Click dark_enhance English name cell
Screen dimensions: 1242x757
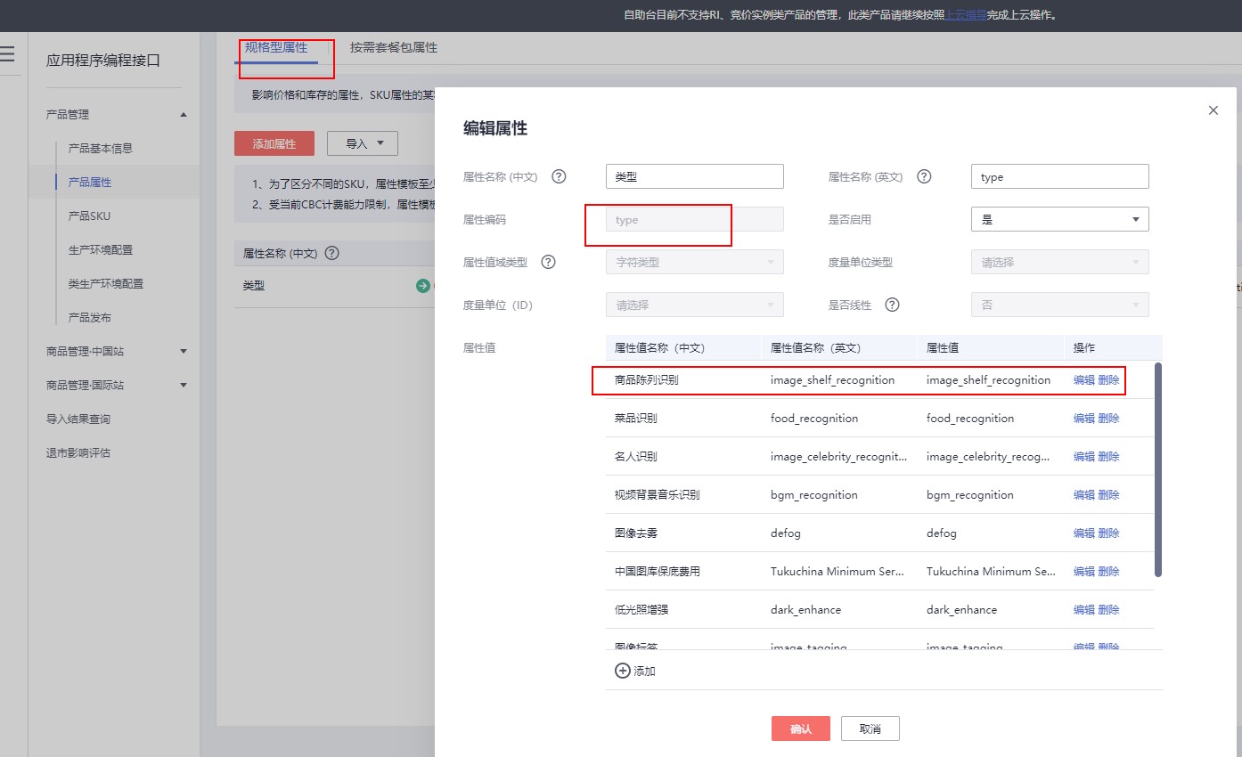[x=805, y=609]
